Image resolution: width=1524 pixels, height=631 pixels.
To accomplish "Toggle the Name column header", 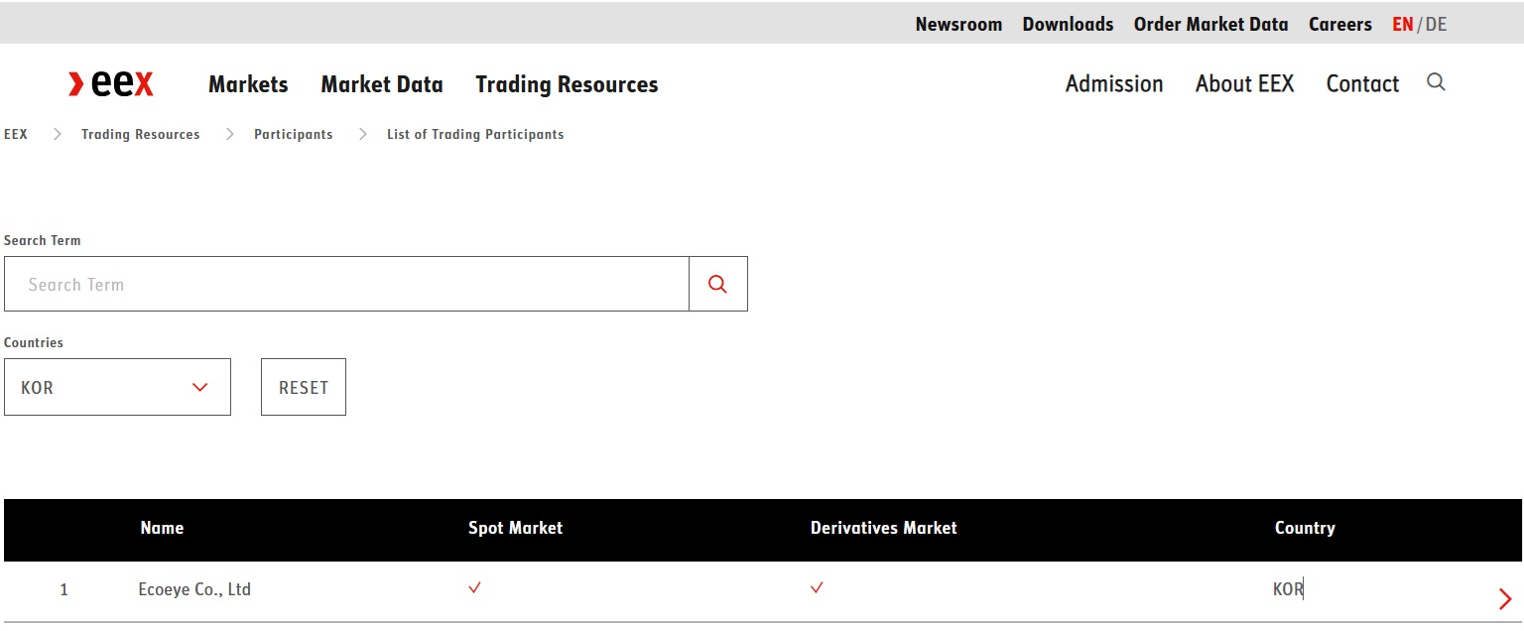I will (x=162, y=528).
